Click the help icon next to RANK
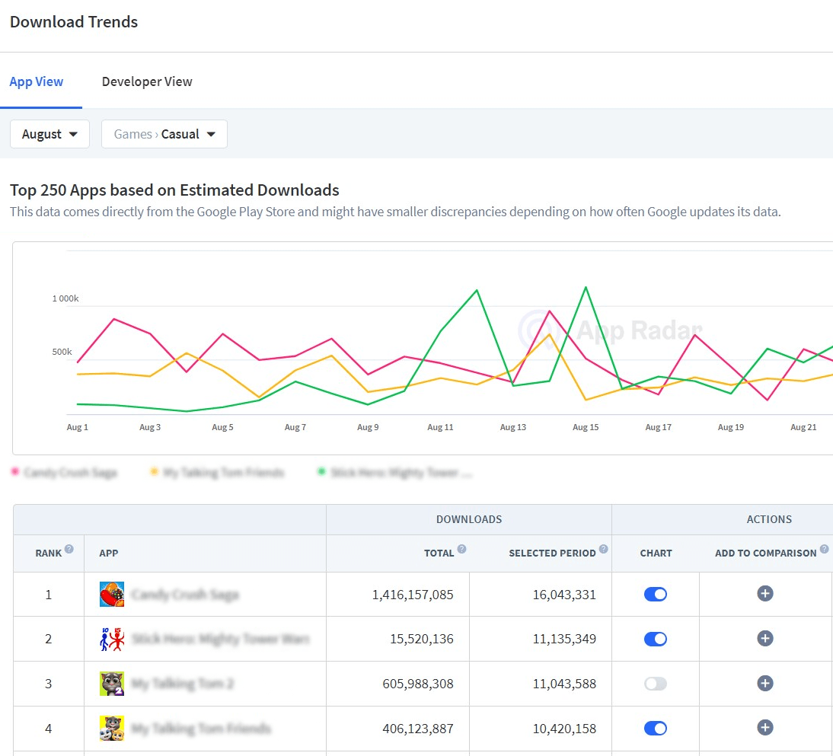833x756 pixels. [69, 549]
